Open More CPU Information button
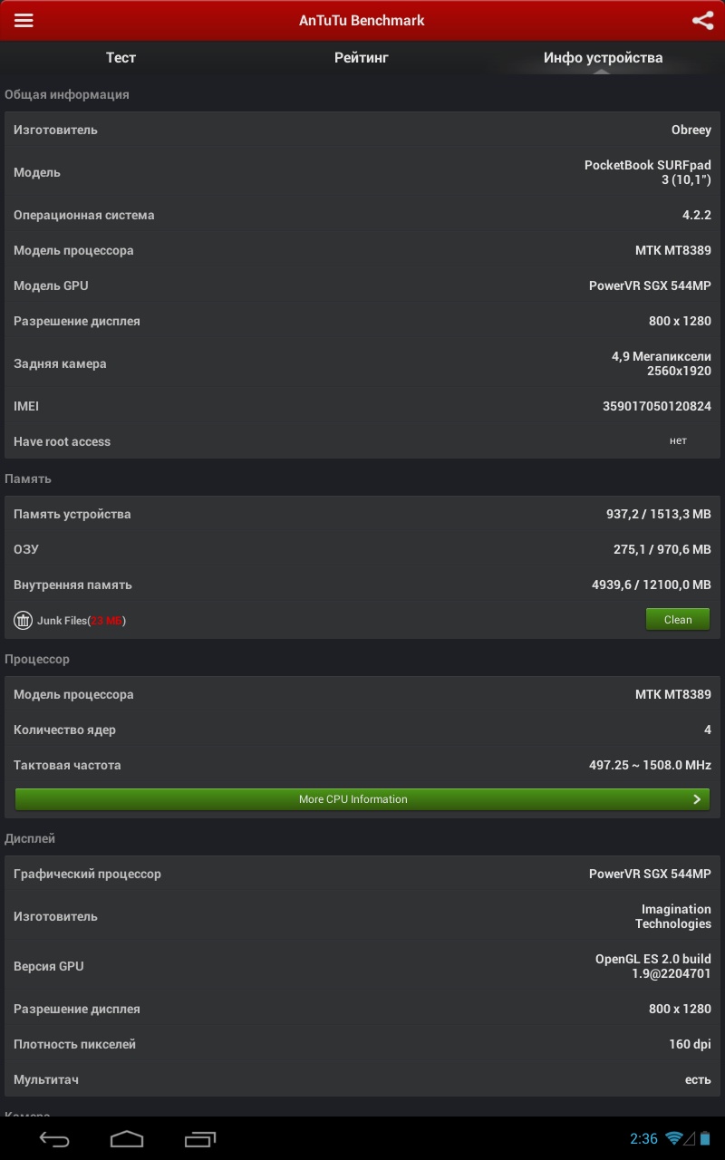Screen dimensions: 725x1160 click(x=353, y=799)
